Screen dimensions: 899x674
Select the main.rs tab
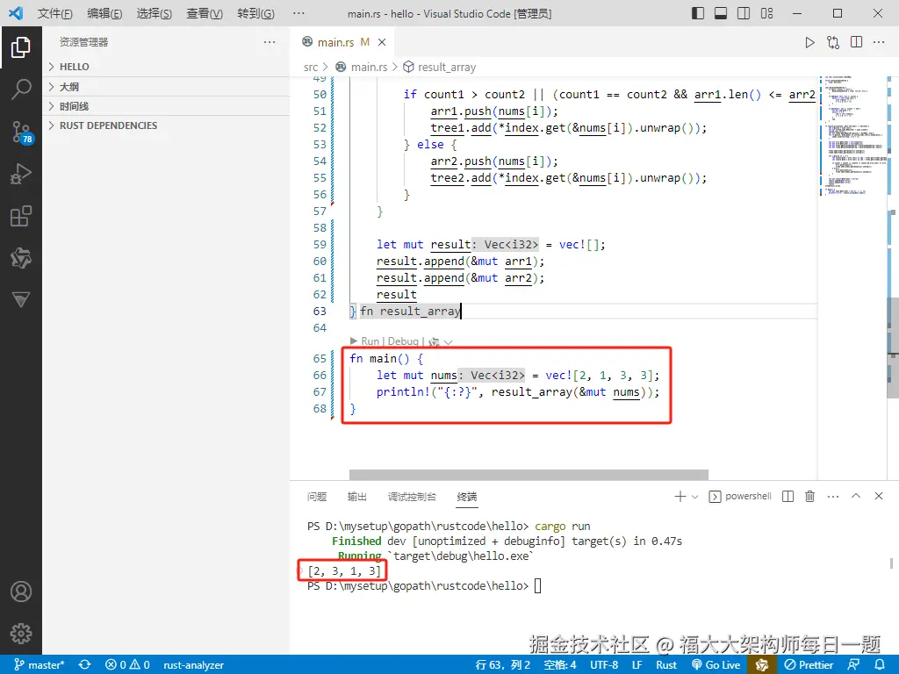[342, 42]
